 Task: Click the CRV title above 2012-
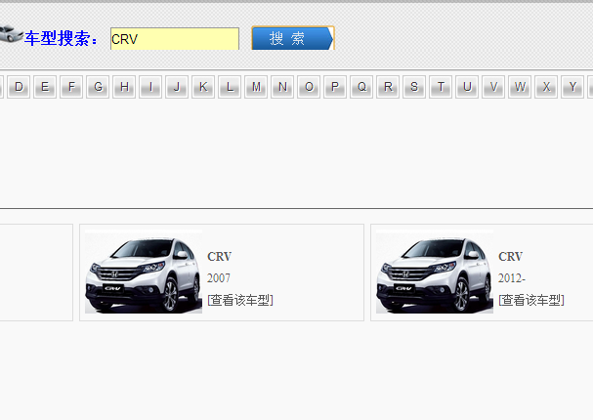coord(511,257)
